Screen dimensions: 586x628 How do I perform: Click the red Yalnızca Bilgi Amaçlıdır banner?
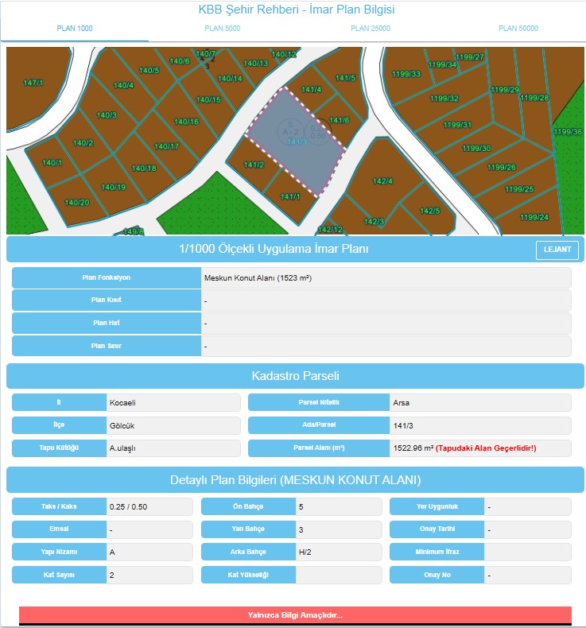coord(295,615)
